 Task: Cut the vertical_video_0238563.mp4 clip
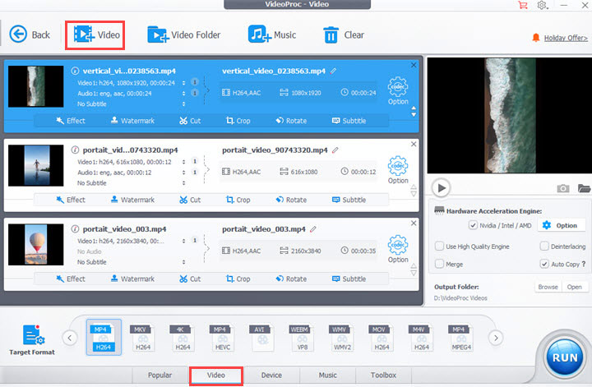coord(190,121)
